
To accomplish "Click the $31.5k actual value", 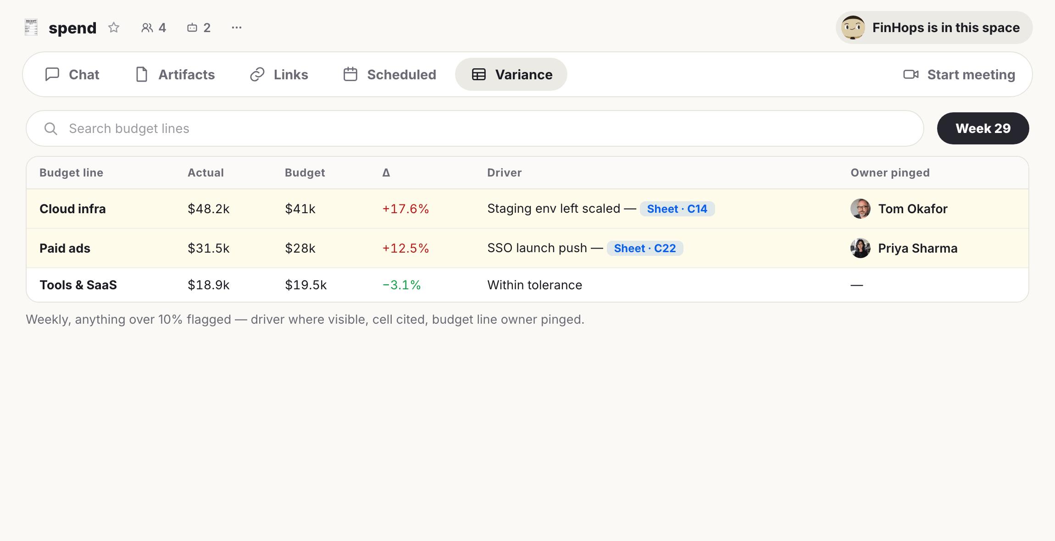I will click(208, 248).
